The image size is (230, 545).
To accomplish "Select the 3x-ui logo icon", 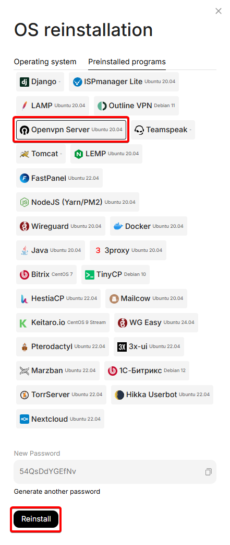I will click(122, 346).
